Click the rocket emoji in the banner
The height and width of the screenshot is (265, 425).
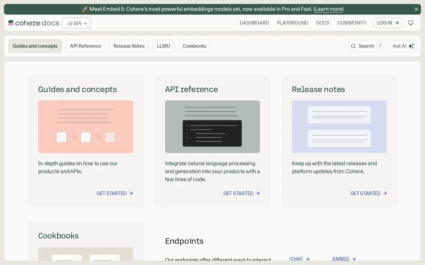coord(85,9)
